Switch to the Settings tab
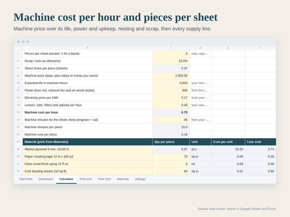This screenshot has width=290, height=217. 140,179
